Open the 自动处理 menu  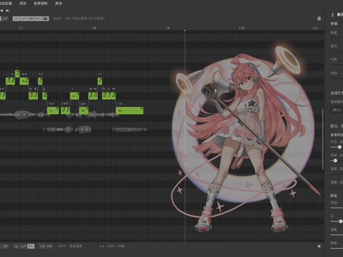(x=6, y=4)
